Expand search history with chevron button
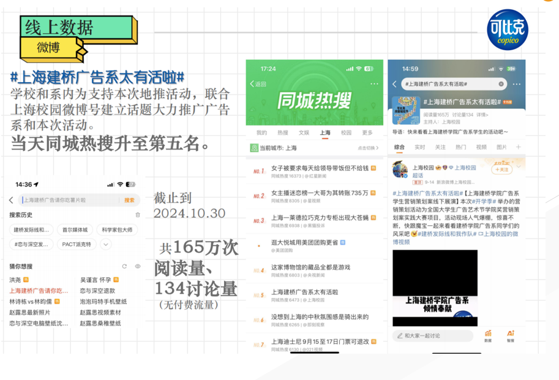The image size is (559, 380). point(106,244)
